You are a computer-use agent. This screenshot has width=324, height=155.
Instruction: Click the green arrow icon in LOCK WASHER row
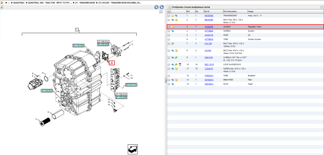[176, 65]
